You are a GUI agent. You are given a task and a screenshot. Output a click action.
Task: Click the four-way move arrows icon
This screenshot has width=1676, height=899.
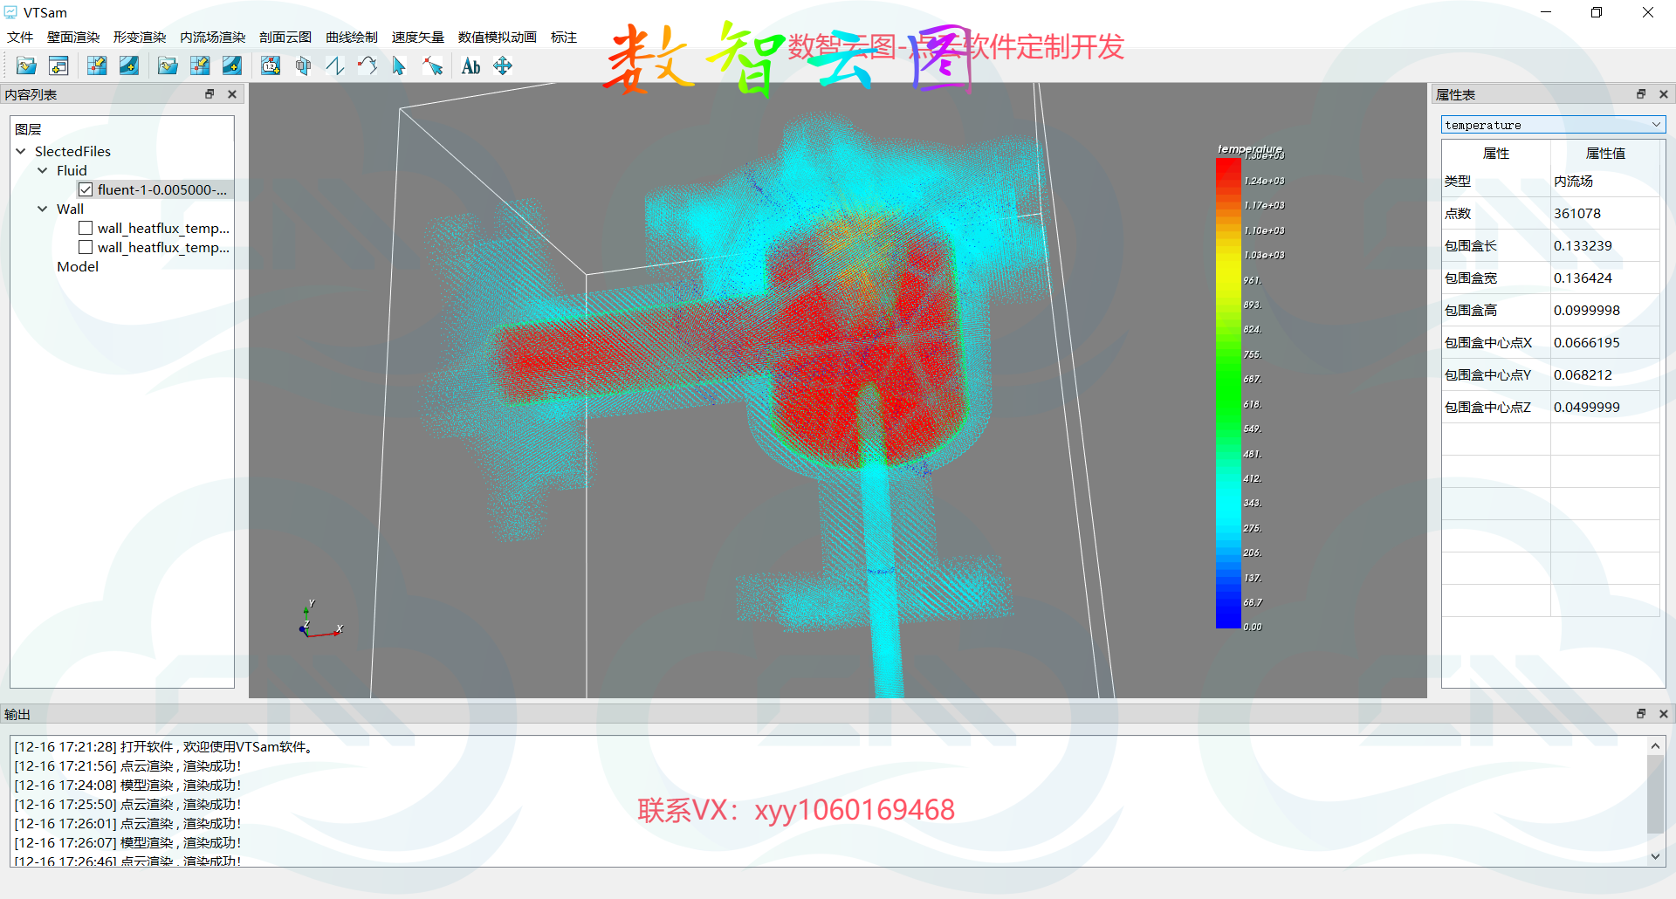click(503, 65)
